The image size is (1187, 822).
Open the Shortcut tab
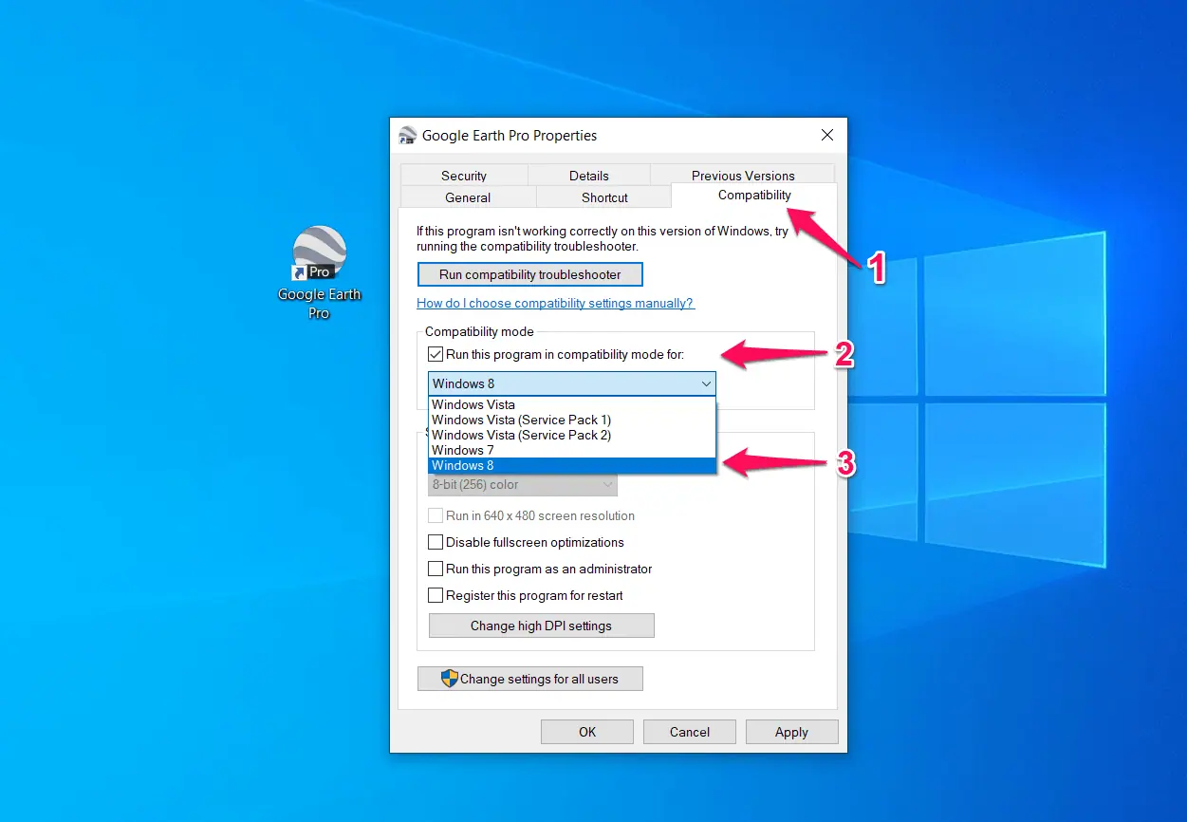pos(604,197)
